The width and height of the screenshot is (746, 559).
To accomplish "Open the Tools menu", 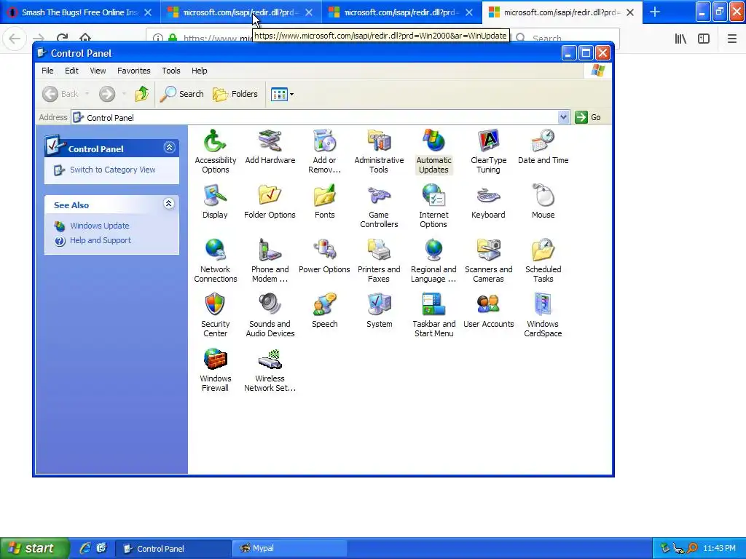I will 170,71.
